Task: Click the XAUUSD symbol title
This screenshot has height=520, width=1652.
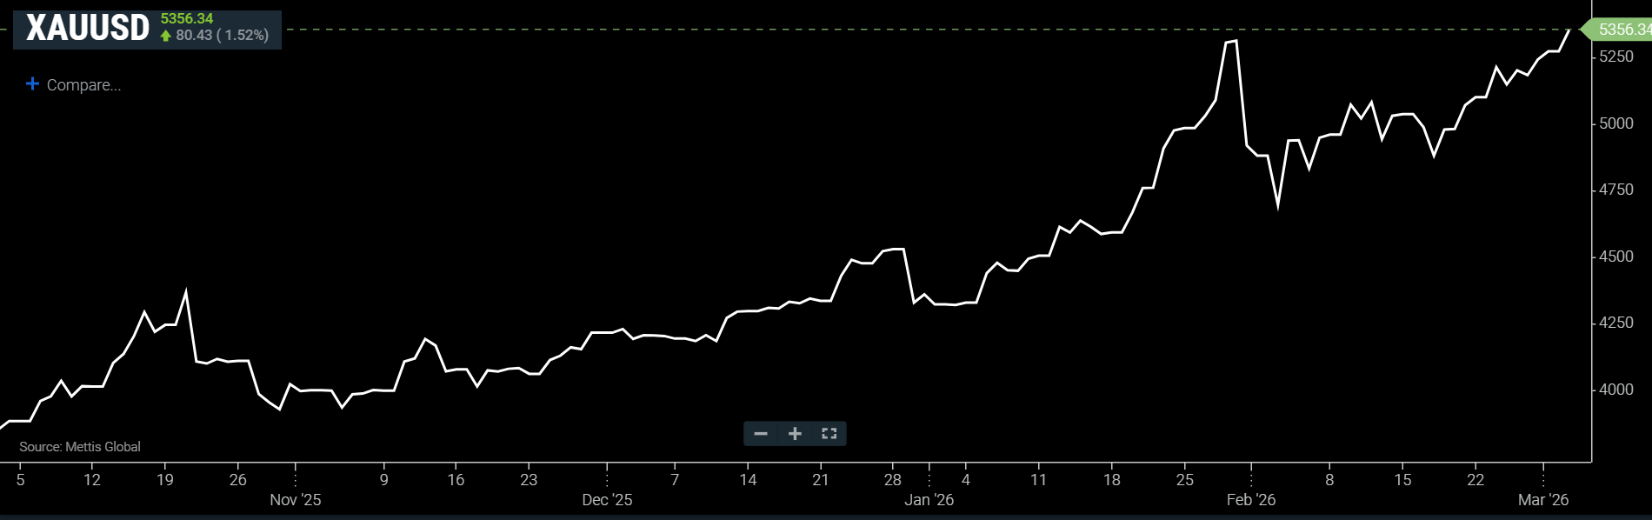Action: pos(88,29)
